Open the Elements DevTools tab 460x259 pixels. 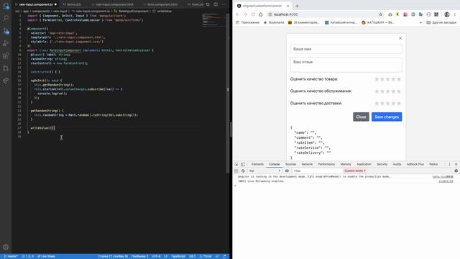click(257, 164)
